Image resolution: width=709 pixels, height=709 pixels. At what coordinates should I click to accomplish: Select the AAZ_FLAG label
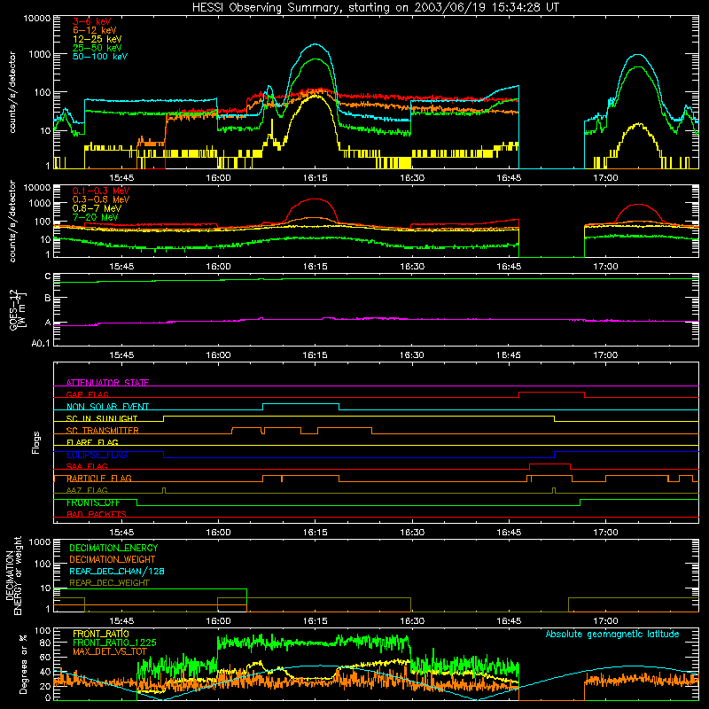87,490
